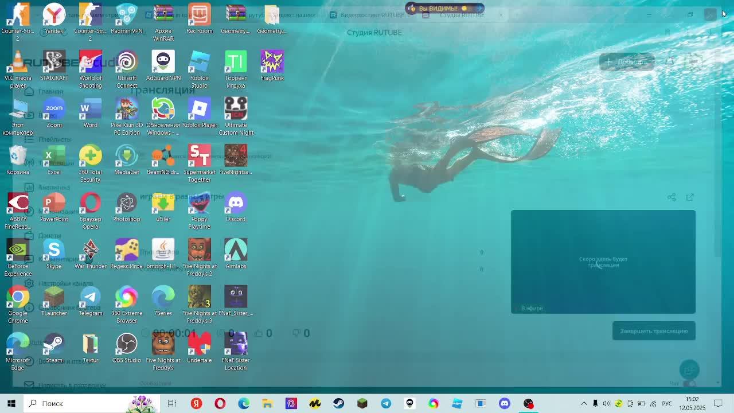Open Task View on the taskbar
734x413 pixels.
(x=171, y=403)
